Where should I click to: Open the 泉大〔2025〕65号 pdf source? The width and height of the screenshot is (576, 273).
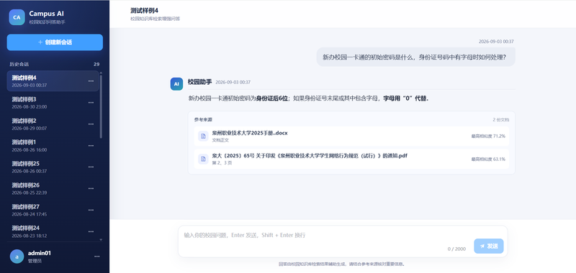click(x=351, y=159)
